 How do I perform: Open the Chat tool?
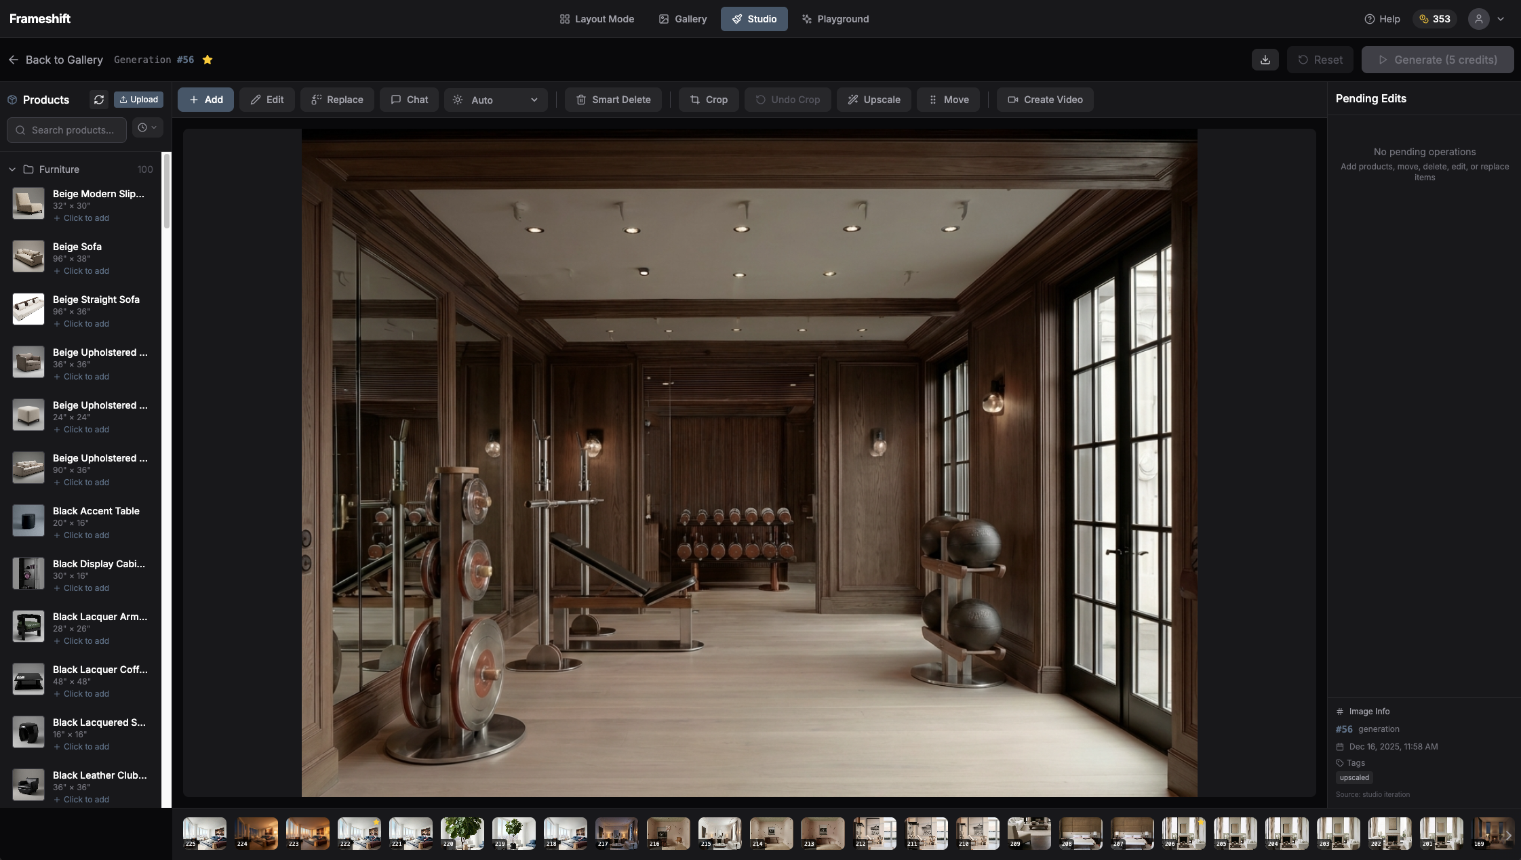408,100
